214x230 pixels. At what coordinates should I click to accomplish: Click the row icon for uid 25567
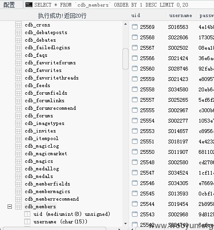135,48
